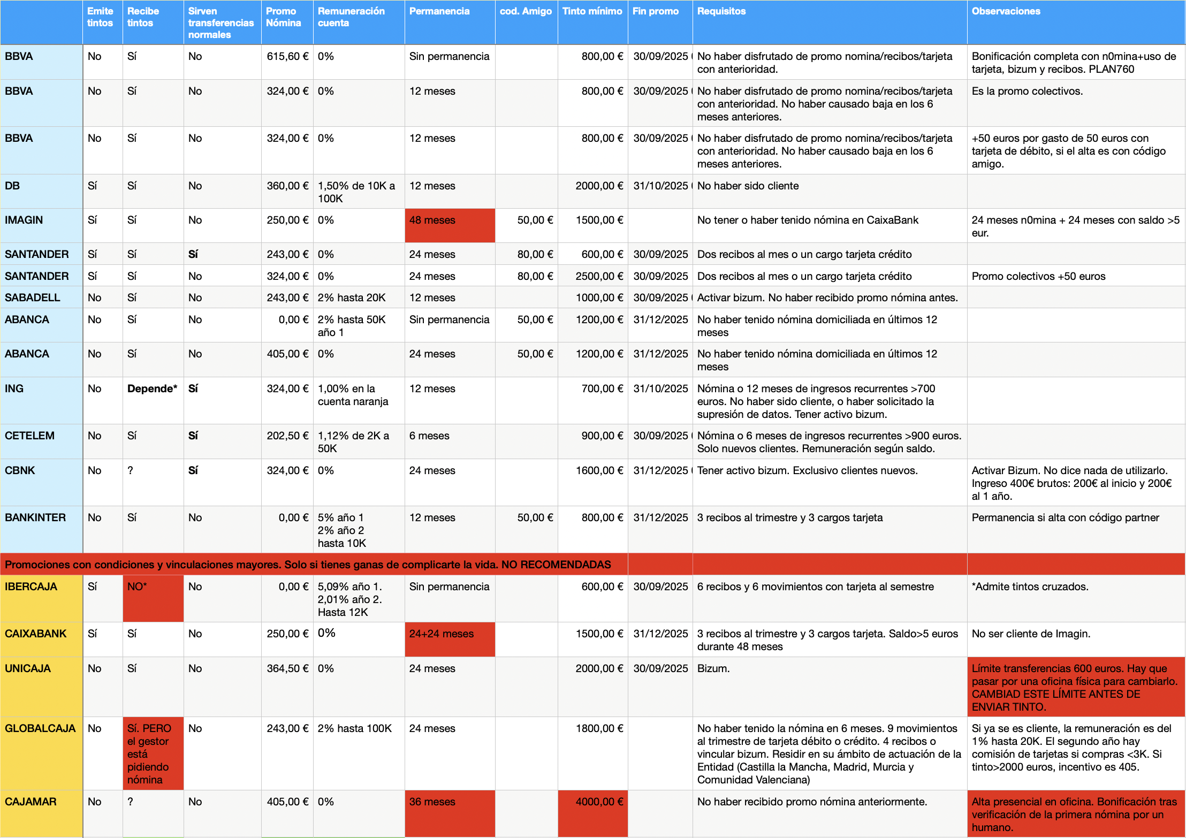Click 'No tener o haber tenido nómina en CaixaBank'

point(830,225)
